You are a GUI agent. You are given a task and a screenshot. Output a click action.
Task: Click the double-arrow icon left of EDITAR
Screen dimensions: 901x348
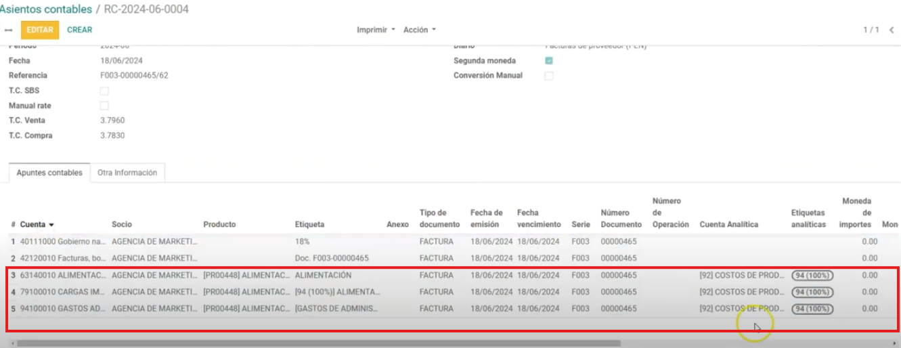pyautogui.click(x=8, y=30)
